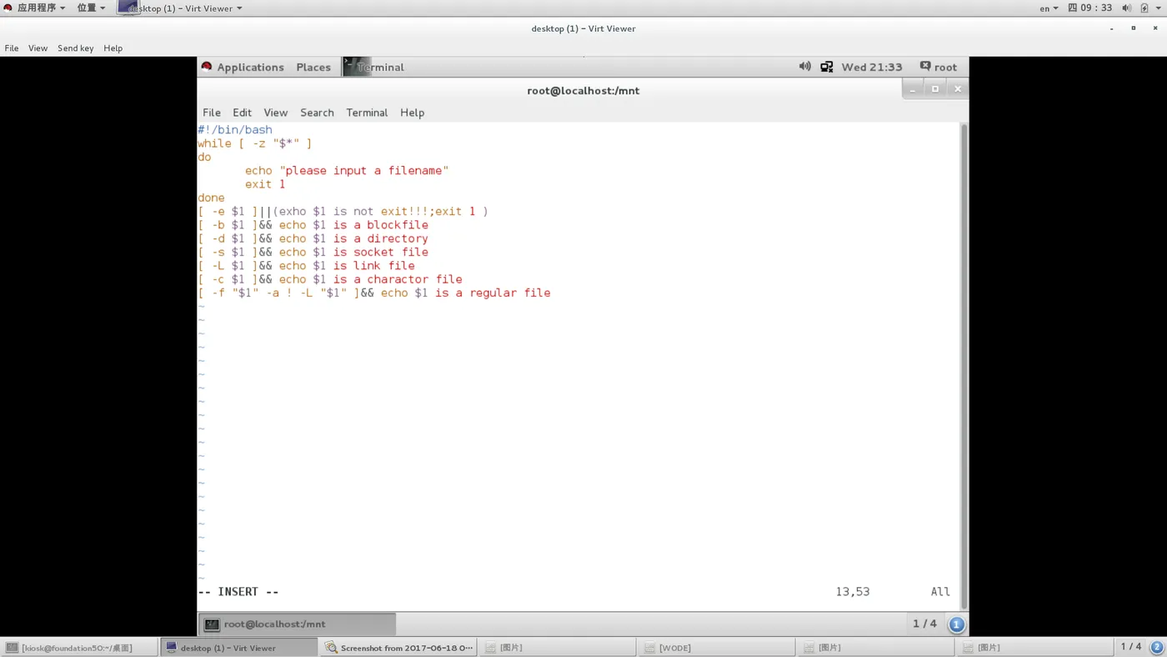Close the root@localhost:/mnt terminal window

tap(958, 89)
